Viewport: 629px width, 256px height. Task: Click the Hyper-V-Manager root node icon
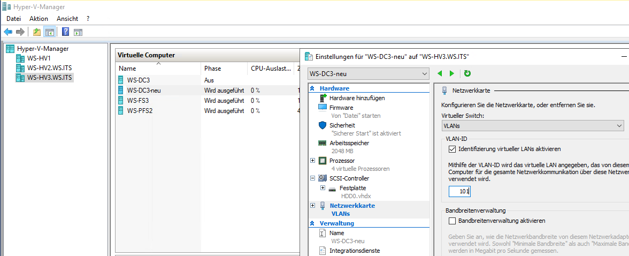coord(11,49)
